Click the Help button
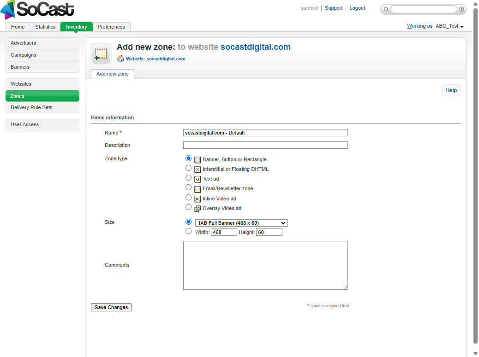Image resolution: width=479 pixels, height=357 pixels. [x=451, y=90]
